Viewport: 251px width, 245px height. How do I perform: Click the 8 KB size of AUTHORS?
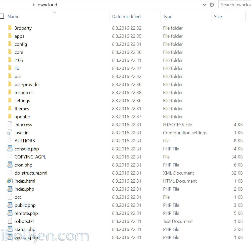pyautogui.click(x=238, y=141)
